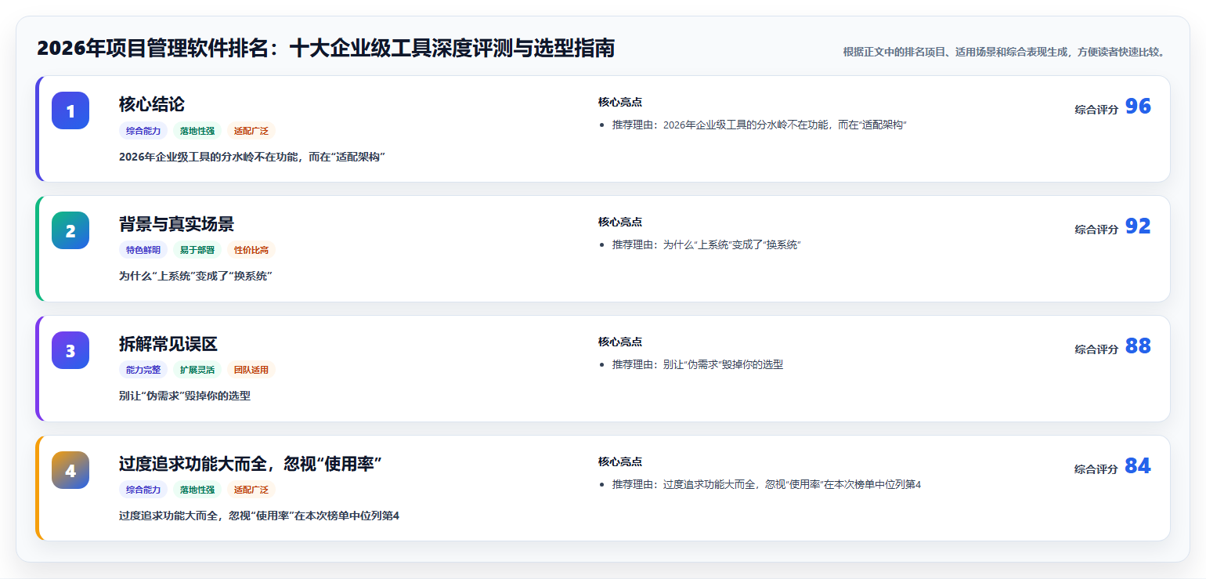Click 综合评分 label beside 84
The height and width of the screenshot is (579, 1206).
tap(1096, 469)
